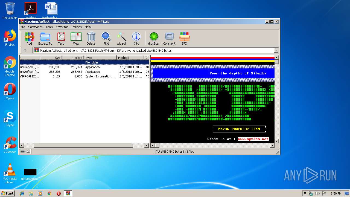The width and height of the screenshot is (350, 197).
Task: Click WinRAR taskbar button
Action: click(68, 193)
